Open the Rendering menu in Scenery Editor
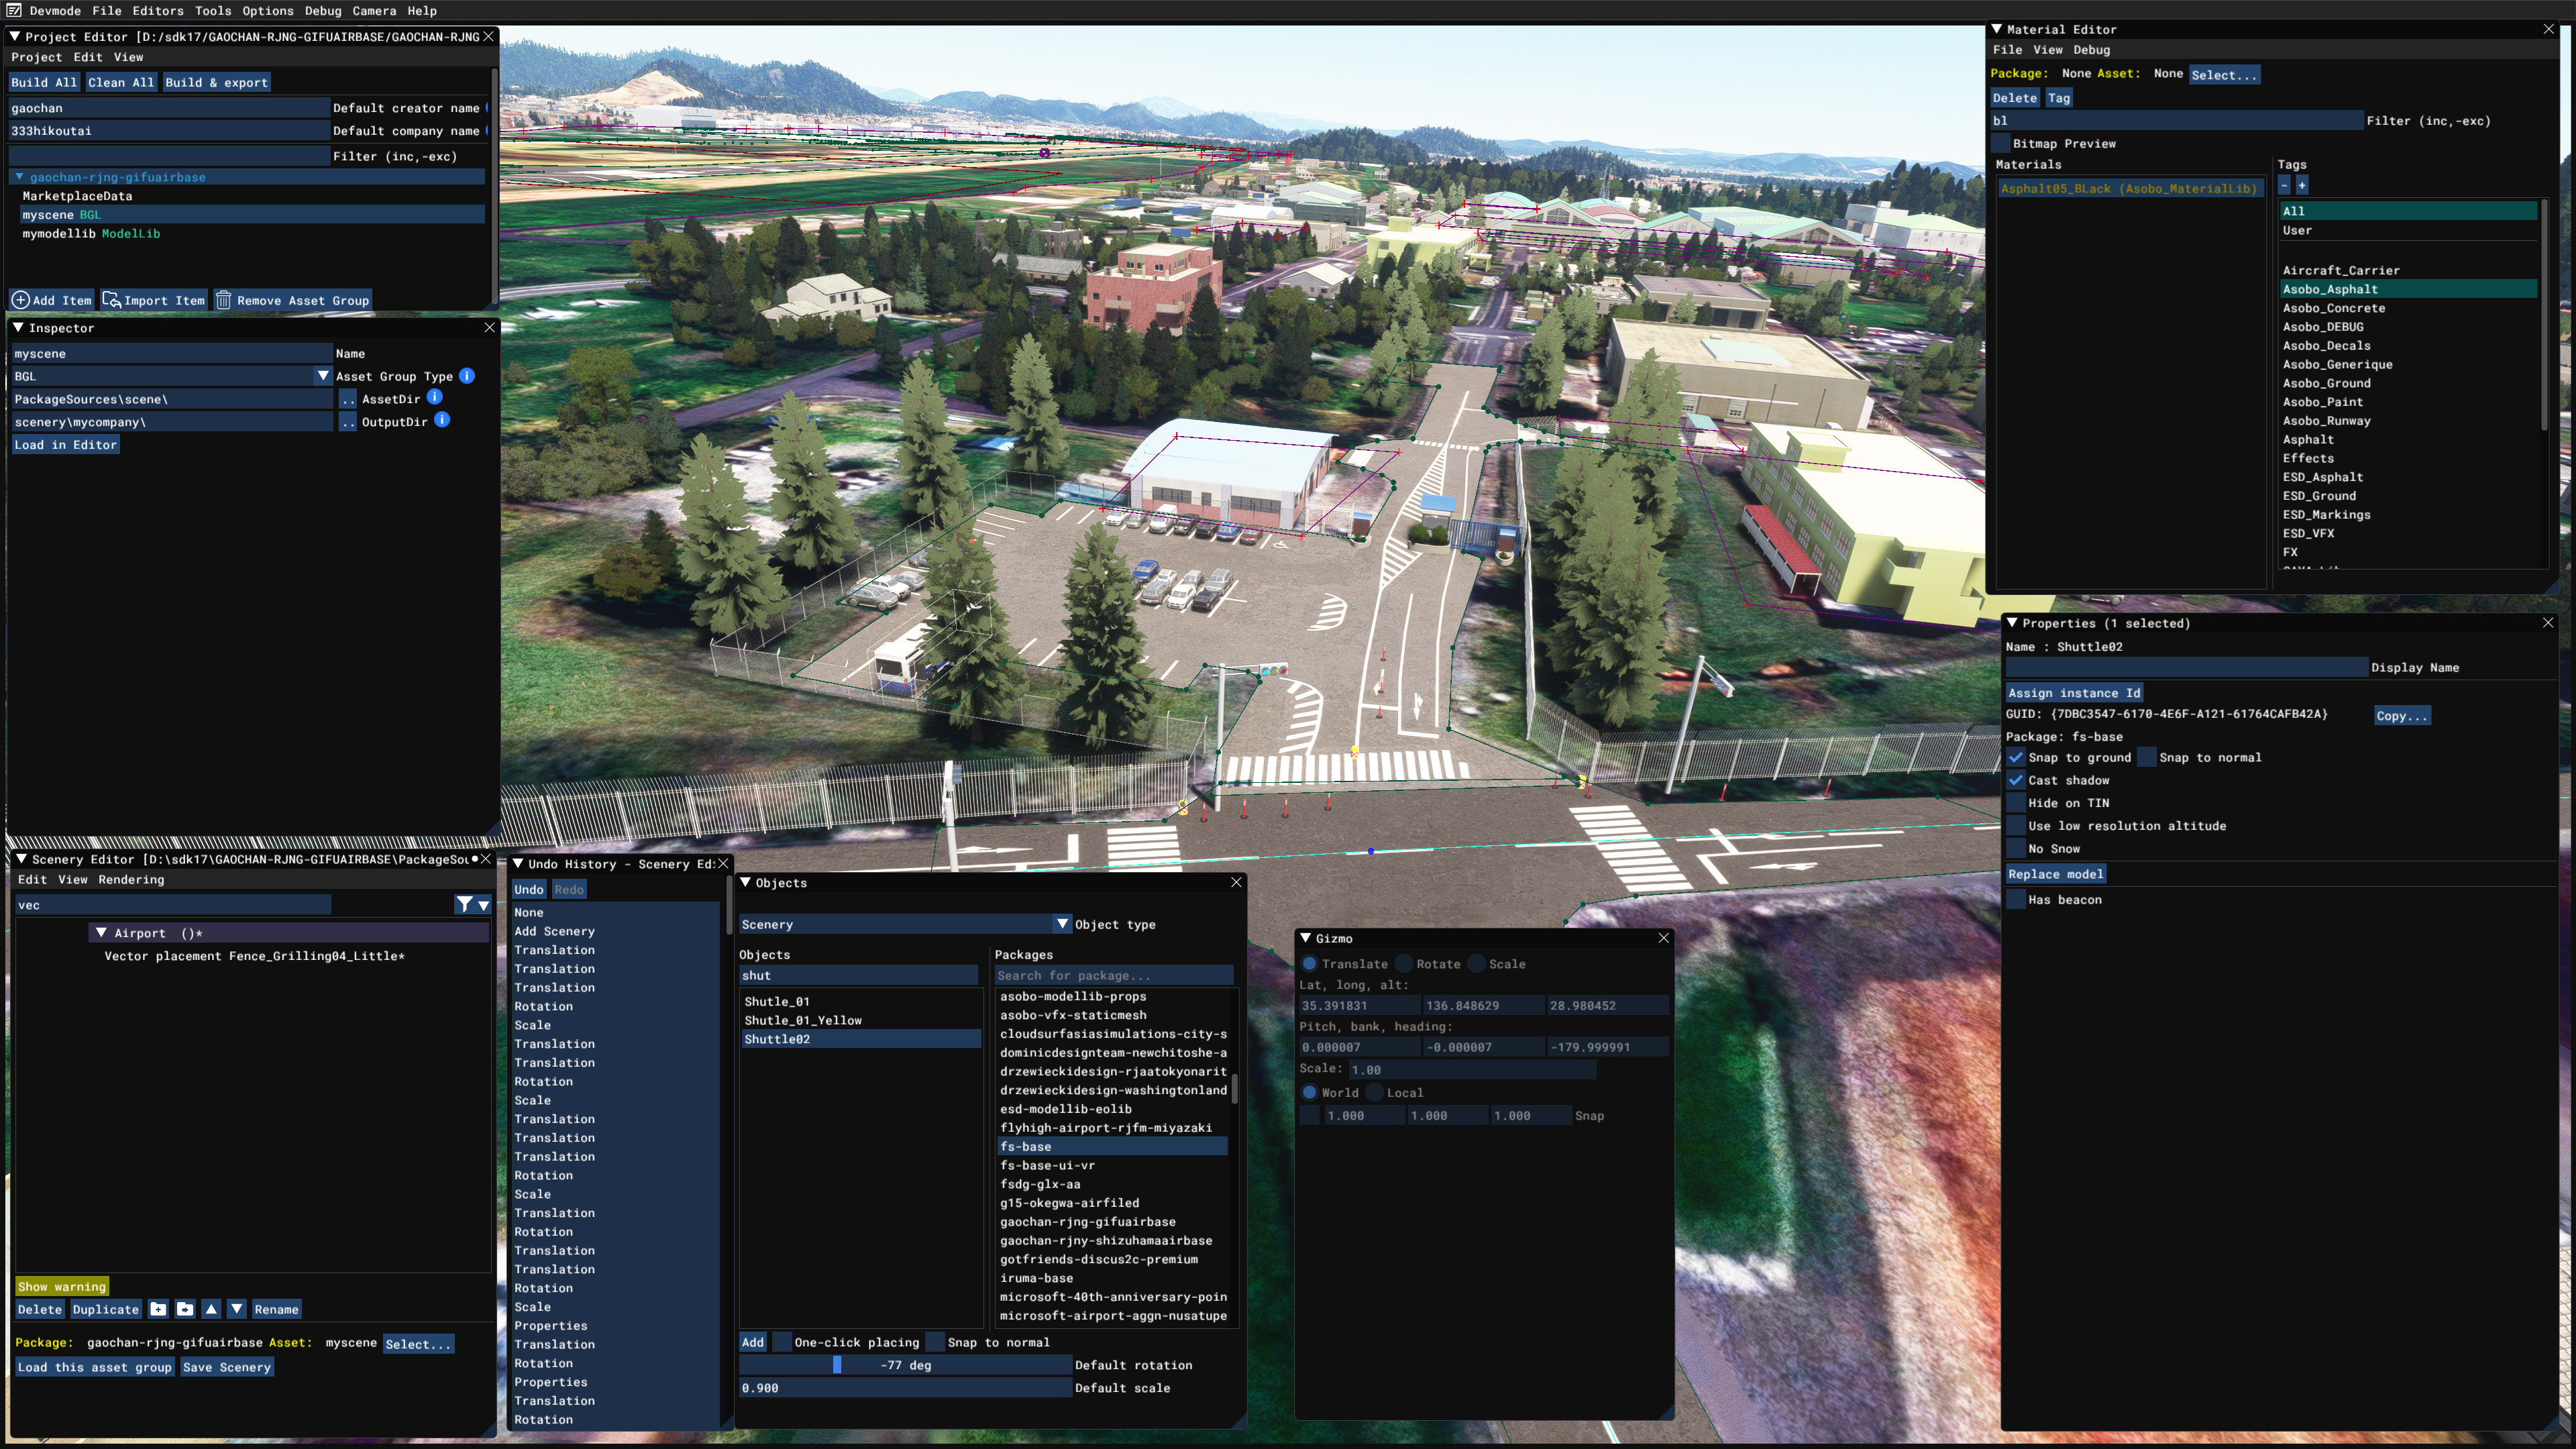The image size is (2576, 1449). (x=131, y=880)
